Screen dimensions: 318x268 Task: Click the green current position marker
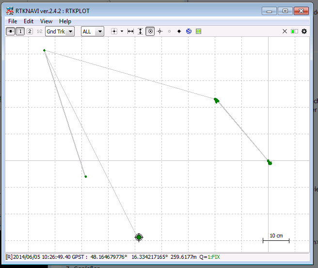coord(139,237)
